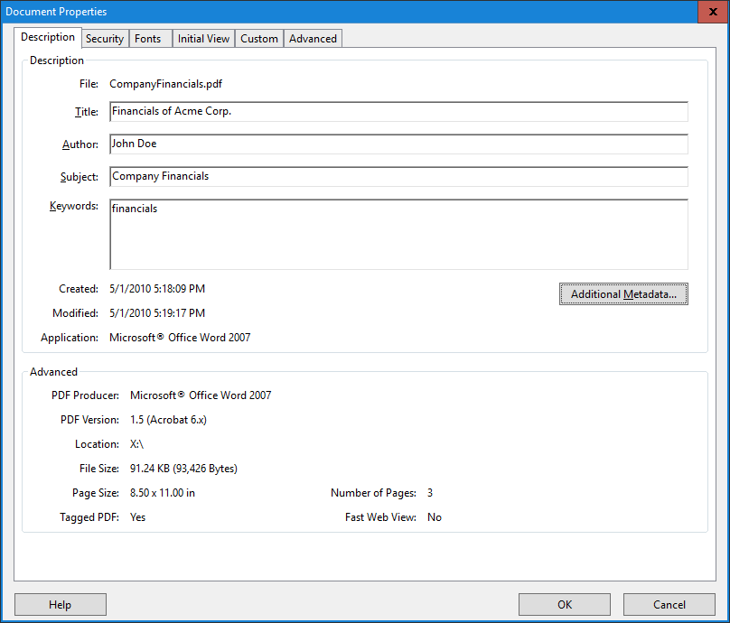Select the Initial View tab
This screenshot has width=730, height=623.
(203, 38)
